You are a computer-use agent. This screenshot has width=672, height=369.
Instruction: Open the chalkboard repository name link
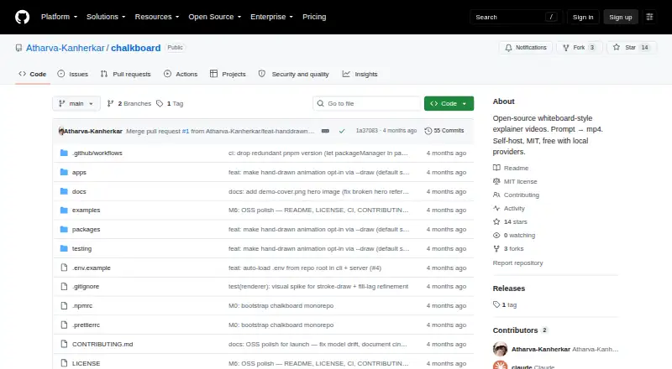click(x=136, y=48)
